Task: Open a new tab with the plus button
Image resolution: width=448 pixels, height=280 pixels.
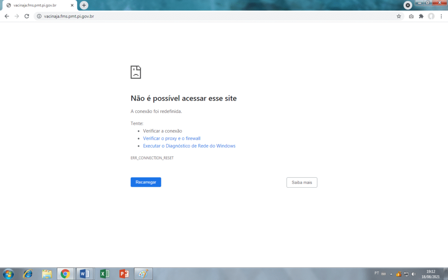Action: (x=84, y=5)
